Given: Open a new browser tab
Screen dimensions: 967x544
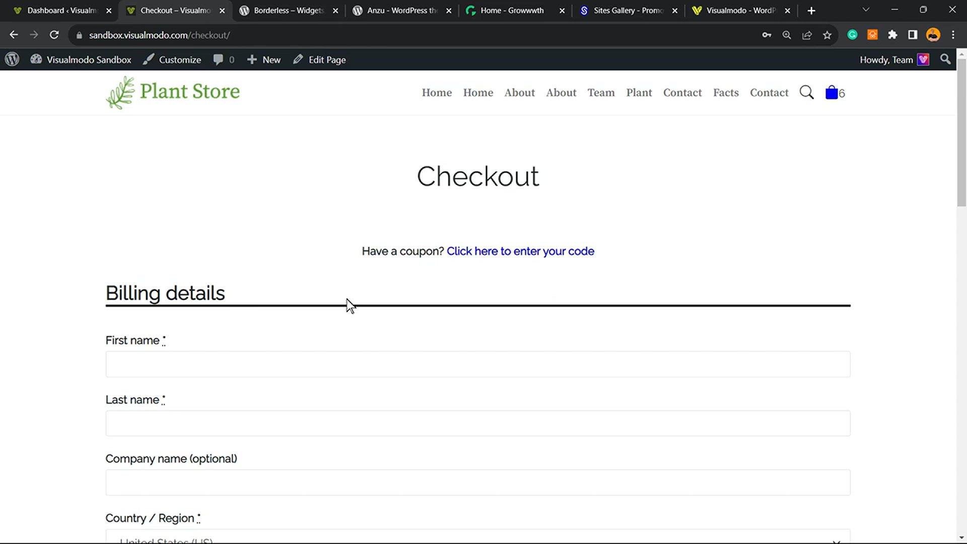Looking at the screenshot, I should (811, 11).
